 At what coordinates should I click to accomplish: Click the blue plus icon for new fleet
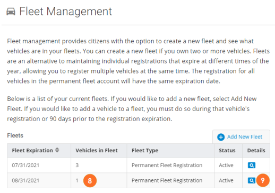tap(221, 137)
